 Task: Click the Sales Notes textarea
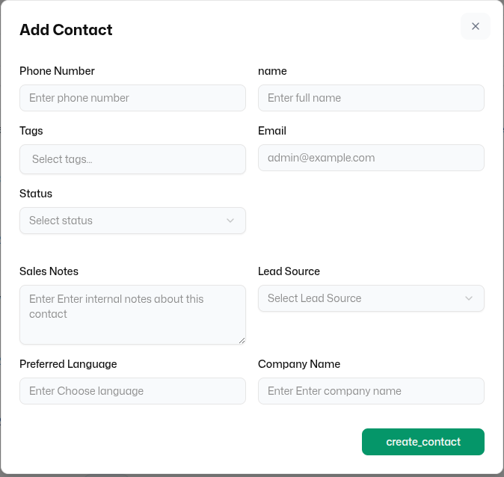click(132, 315)
